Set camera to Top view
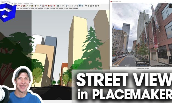The width and height of the screenshot is (172, 103). (x=89, y=6)
